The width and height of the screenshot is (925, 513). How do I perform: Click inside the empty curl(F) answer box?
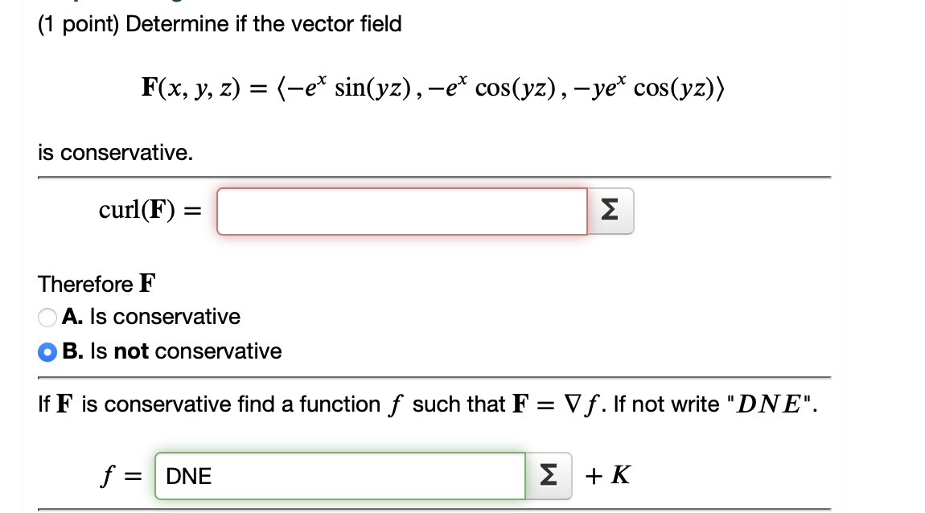[x=402, y=211]
